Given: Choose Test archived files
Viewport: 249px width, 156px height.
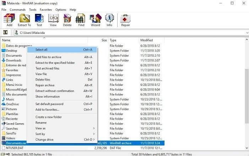Looking at the screenshot, I should [x=62, y=68].
